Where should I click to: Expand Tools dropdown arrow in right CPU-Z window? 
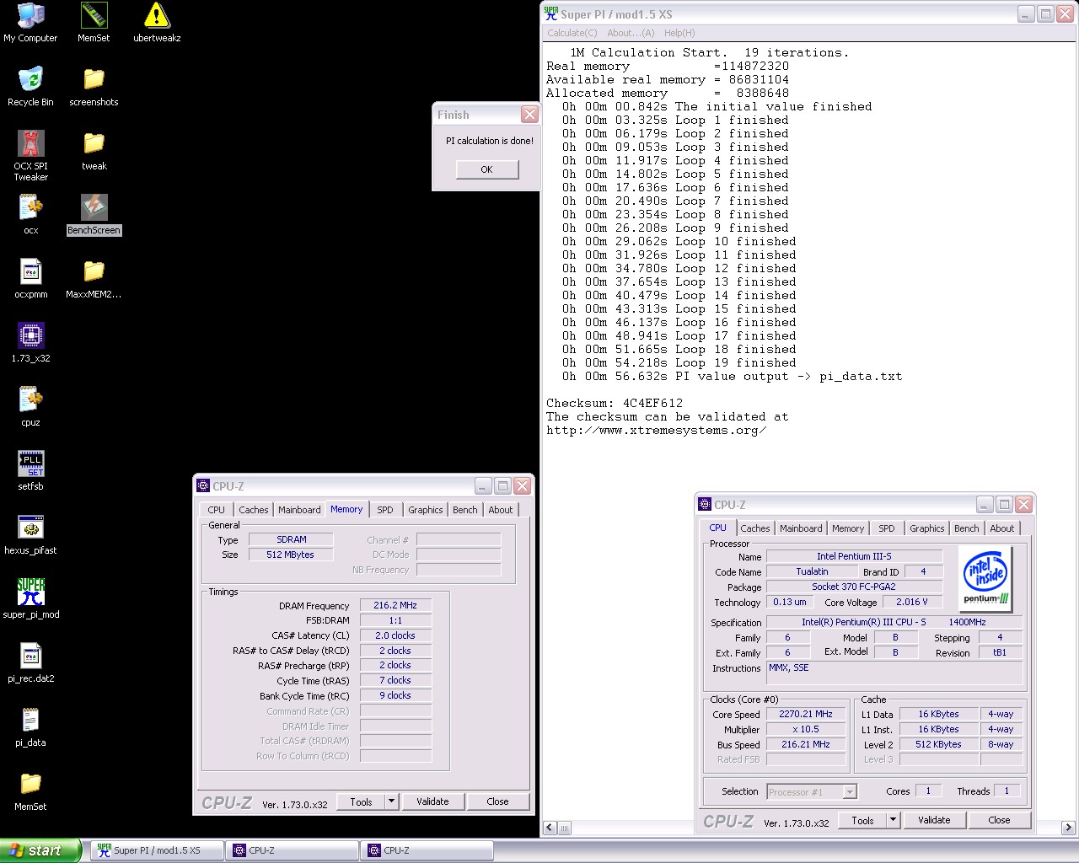893,820
